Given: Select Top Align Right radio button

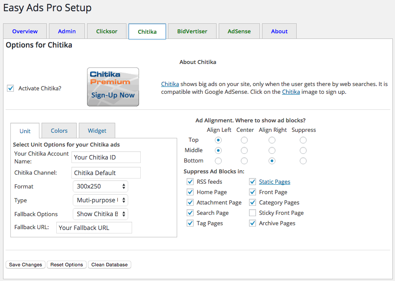Looking at the screenshot, I should [x=272, y=140].
